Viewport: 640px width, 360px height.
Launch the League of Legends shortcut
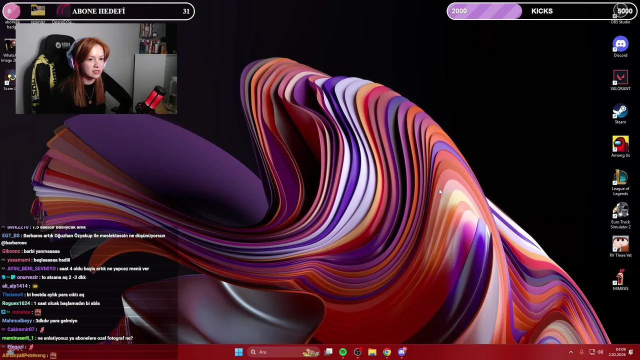(x=620, y=183)
